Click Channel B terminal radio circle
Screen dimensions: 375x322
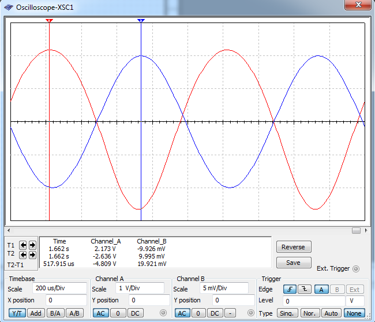(x=250, y=313)
